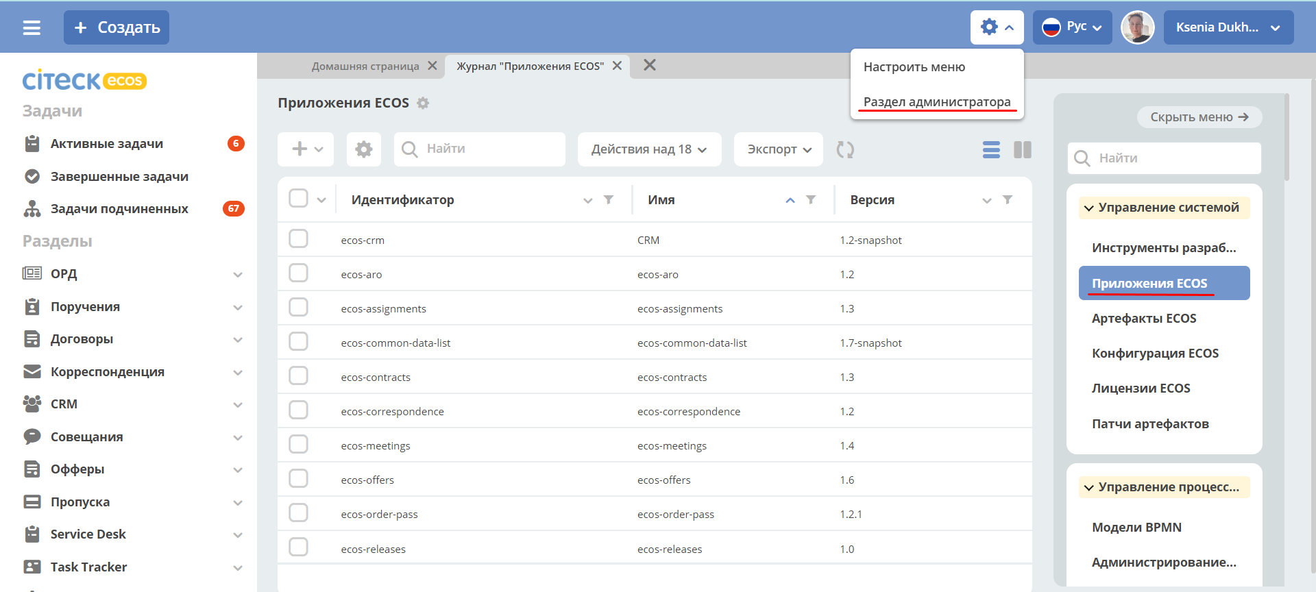Click the ОРД section icon
Image resolution: width=1316 pixels, height=592 pixels.
point(32,273)
